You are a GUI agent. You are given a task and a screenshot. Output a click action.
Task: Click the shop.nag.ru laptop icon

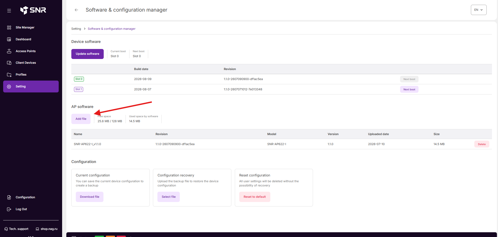pos(37,229)
